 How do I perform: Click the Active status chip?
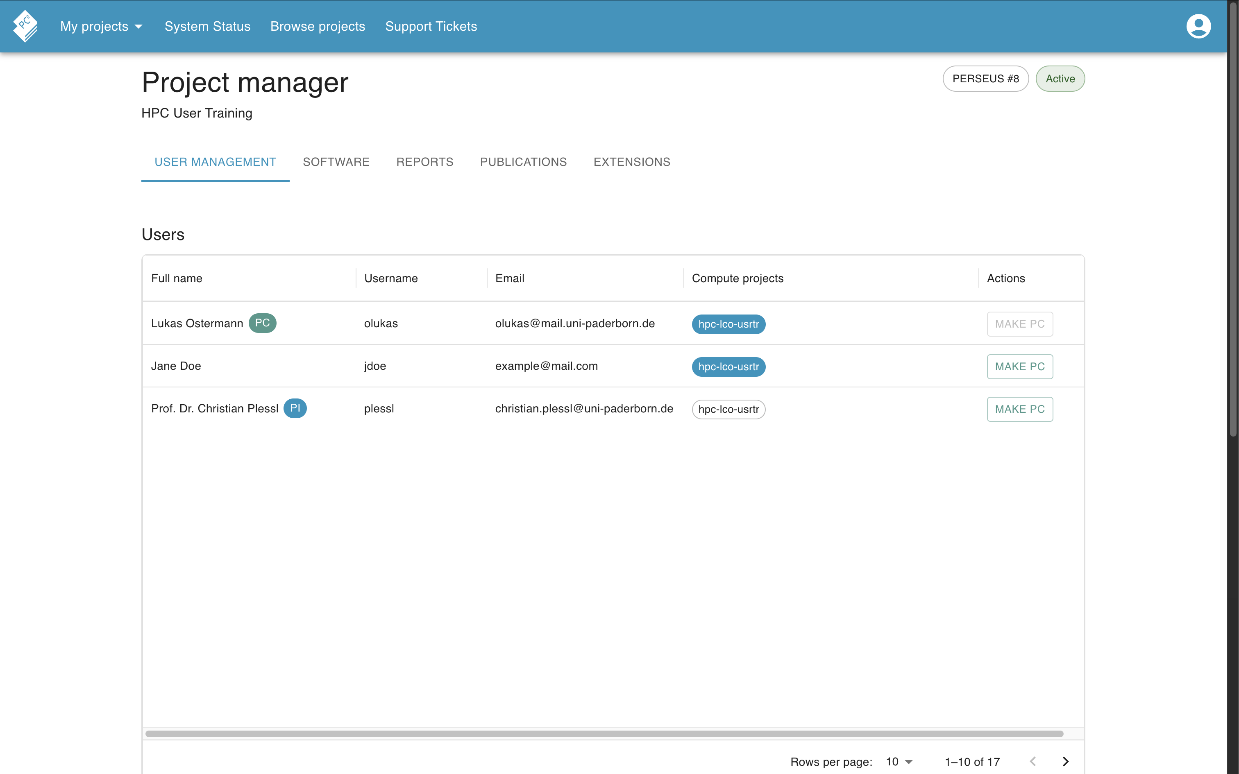tap(1060, 78)
